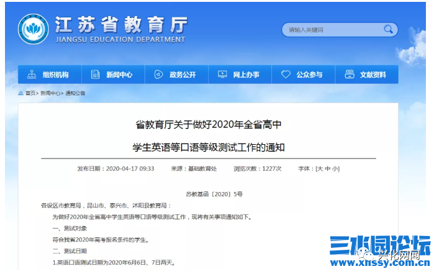Image resolution: width=434 pixels, height=274 pixels.
Task: Go to 首页 in the breadcrumb
Action: [30, 93]
